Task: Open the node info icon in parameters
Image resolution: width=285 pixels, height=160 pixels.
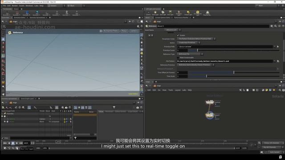Action: (279, 26)
